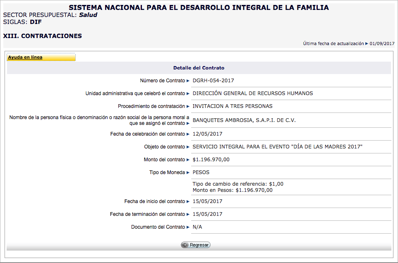
Task: Open the Ayuda en línea link
Action: [25, 57]
